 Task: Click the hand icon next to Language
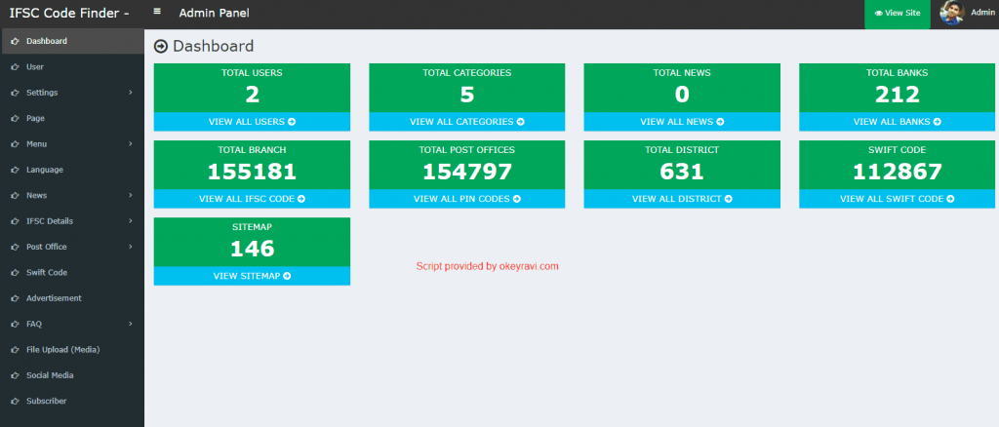pyautogui.click(x=15, y=170)
